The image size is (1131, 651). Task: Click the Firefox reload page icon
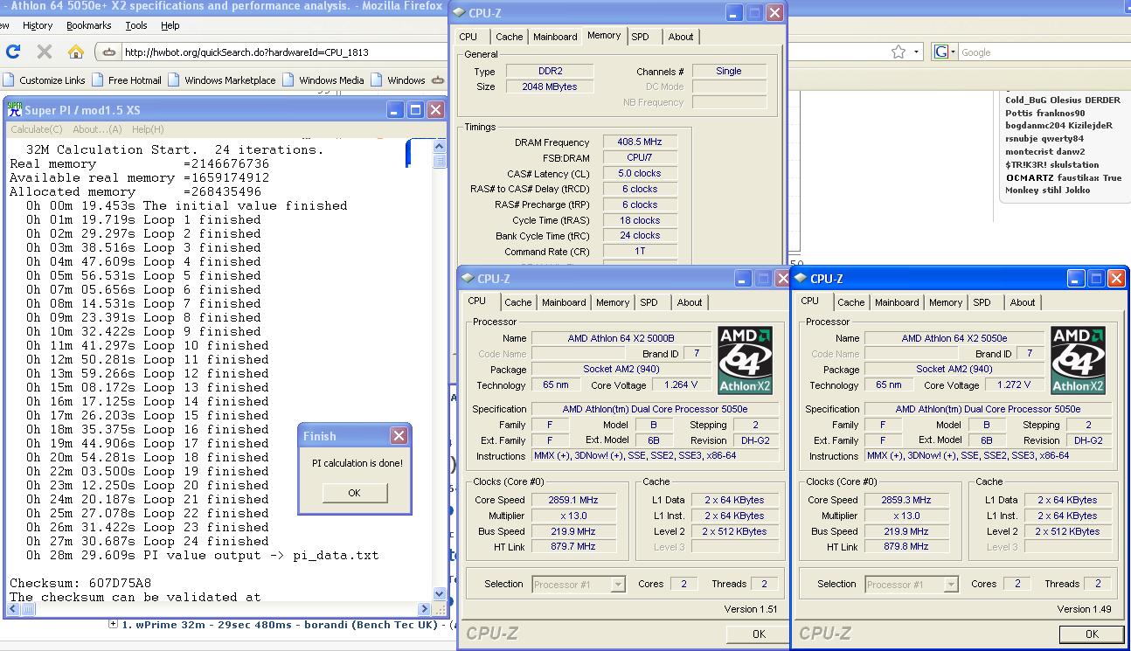tap(12, 52)
